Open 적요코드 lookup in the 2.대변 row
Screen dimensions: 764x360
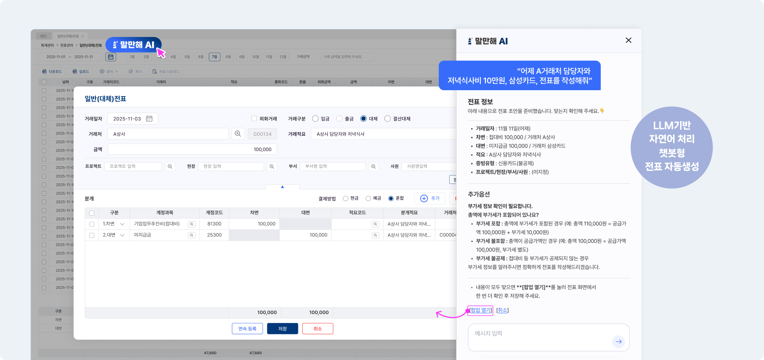pyautogui.click(x=375, y=235)
